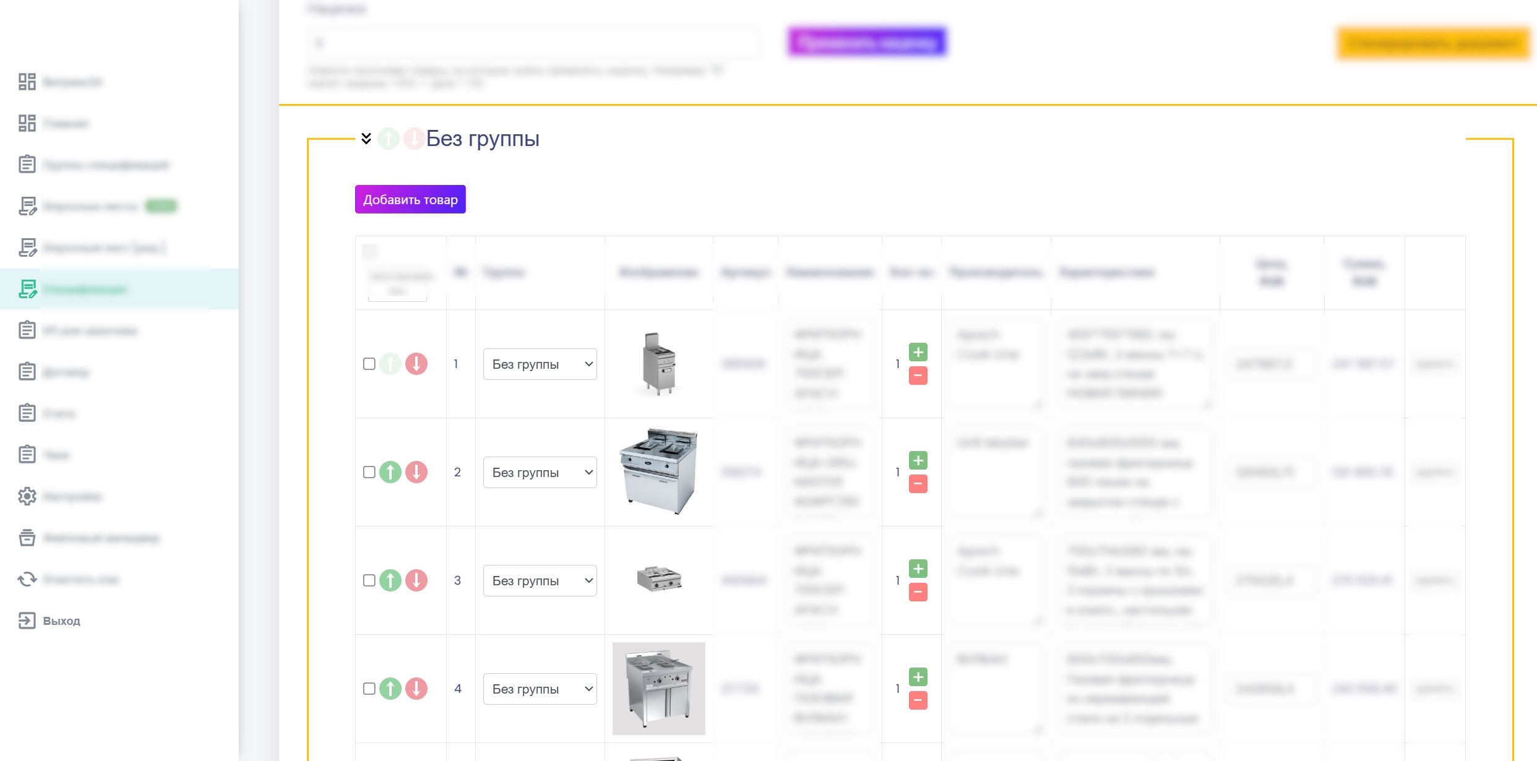The width and height of the screenshot is (1537, 761).
Task: Move the "Без группы" group heading up
Action: 389,138
